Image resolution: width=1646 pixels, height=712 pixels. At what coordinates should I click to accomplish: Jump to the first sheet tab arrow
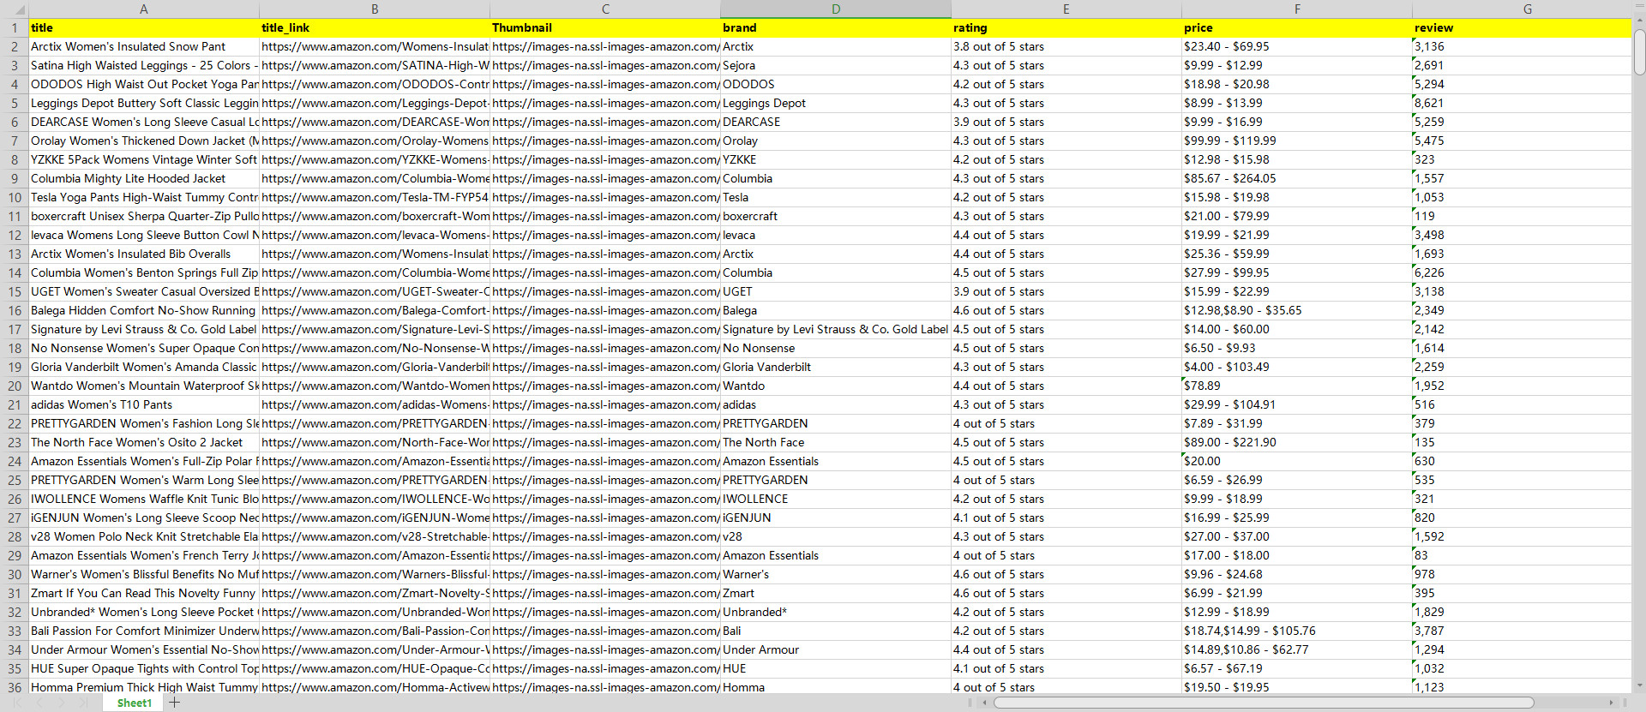(x=19, y=703)
